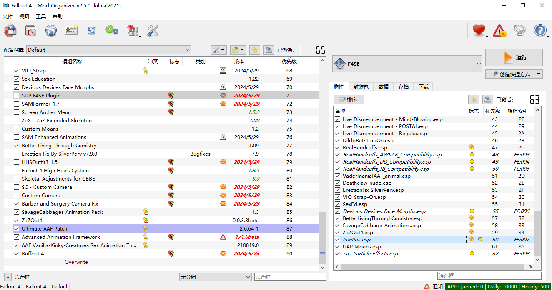Open the F4SE executable dropdown
The height and width of the screenshot is (290, 552).
click(407, 64)
